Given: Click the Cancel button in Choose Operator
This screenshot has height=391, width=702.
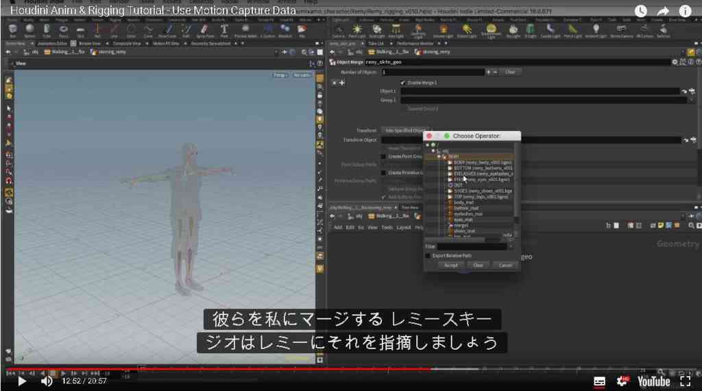Looking at the screenshot, I should (505, 265).
